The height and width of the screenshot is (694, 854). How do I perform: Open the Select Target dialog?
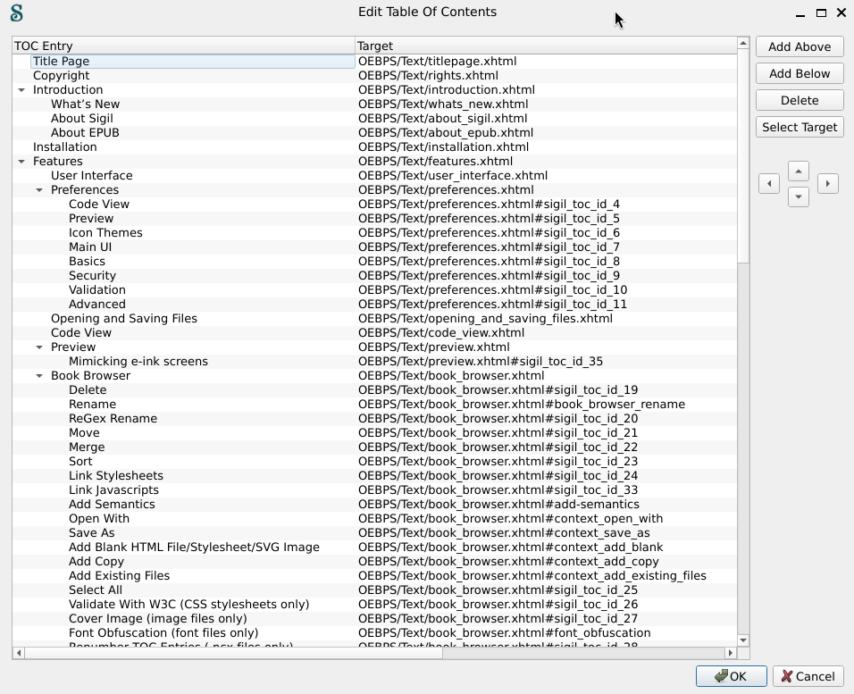coord(800,127)
